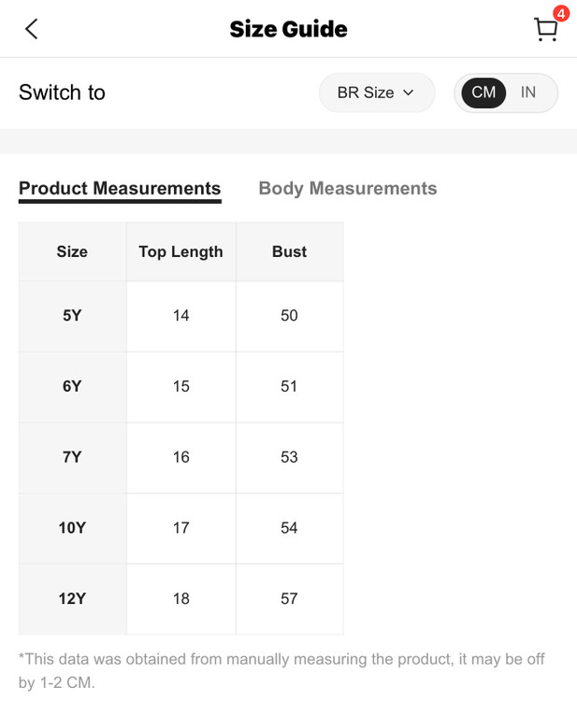
Task: Select the 10Y size row
Action: point(72,528)
